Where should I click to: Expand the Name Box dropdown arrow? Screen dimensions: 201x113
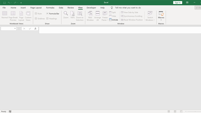pos(15,28)
